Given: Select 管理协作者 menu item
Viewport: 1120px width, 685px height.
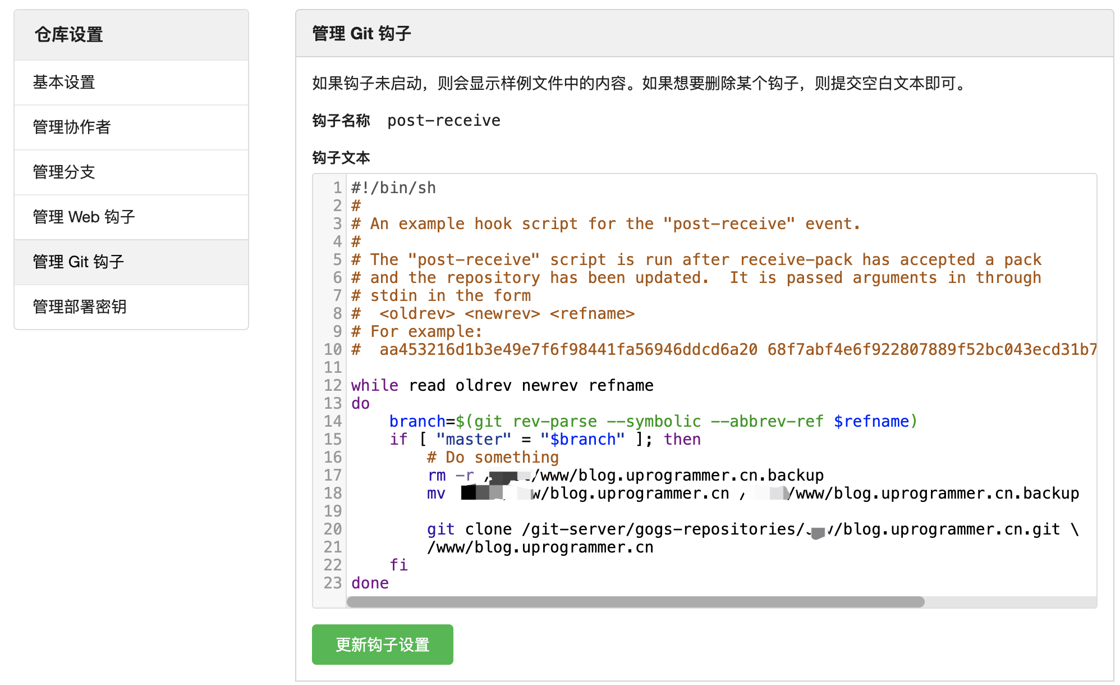Looking at the screenshot, I should (x=72, y=127).
